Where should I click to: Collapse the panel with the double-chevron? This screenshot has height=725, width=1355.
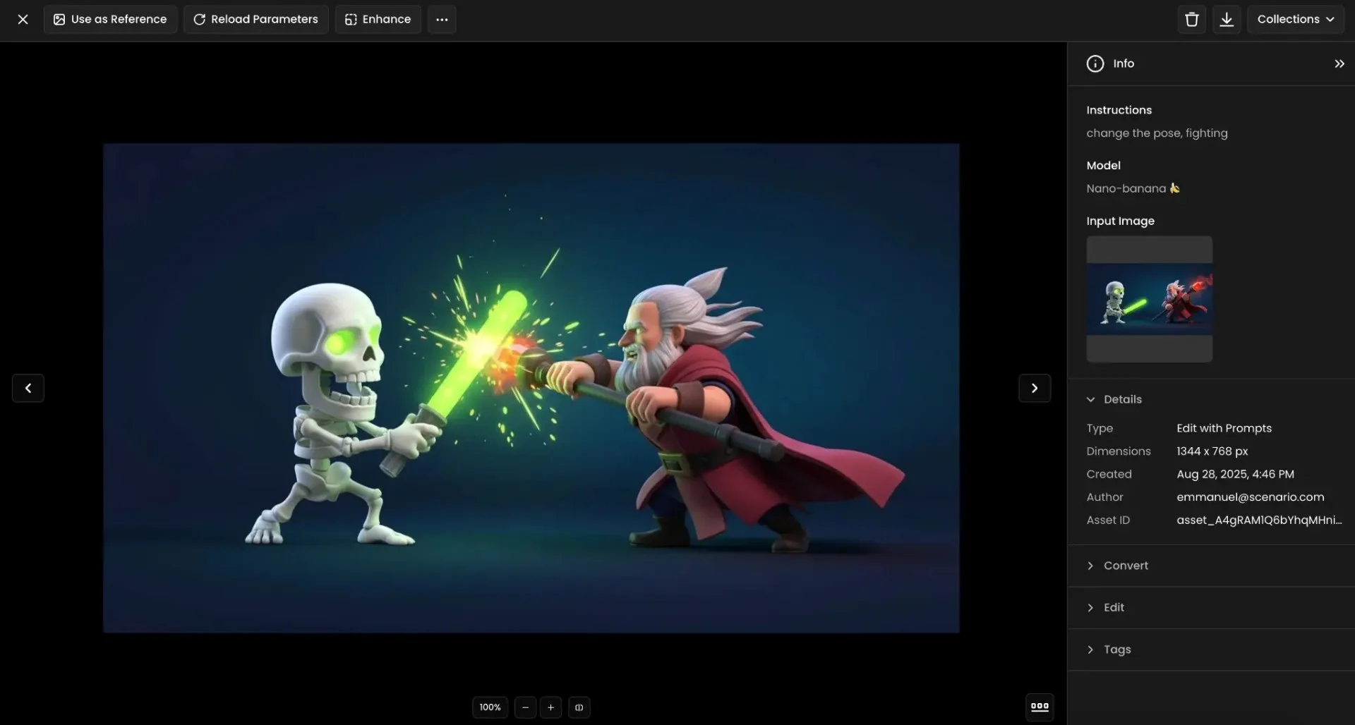[1339, 63]
